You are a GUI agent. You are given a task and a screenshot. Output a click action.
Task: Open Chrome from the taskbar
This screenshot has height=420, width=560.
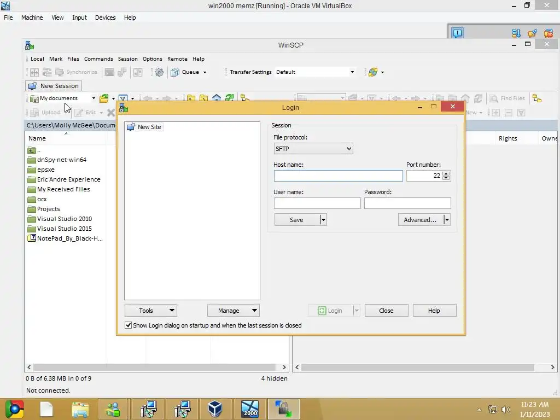pos(15,409)
